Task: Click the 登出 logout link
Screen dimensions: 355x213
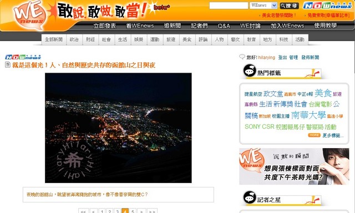Action: tap(282, 57)
